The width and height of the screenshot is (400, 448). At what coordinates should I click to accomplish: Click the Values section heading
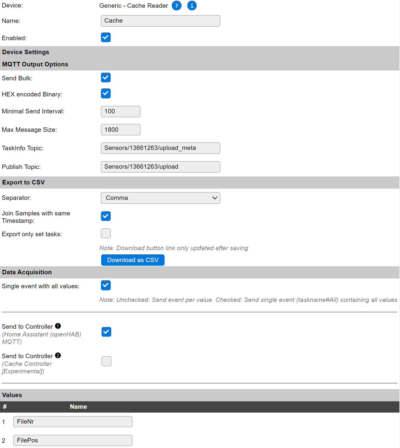(12, 395)
